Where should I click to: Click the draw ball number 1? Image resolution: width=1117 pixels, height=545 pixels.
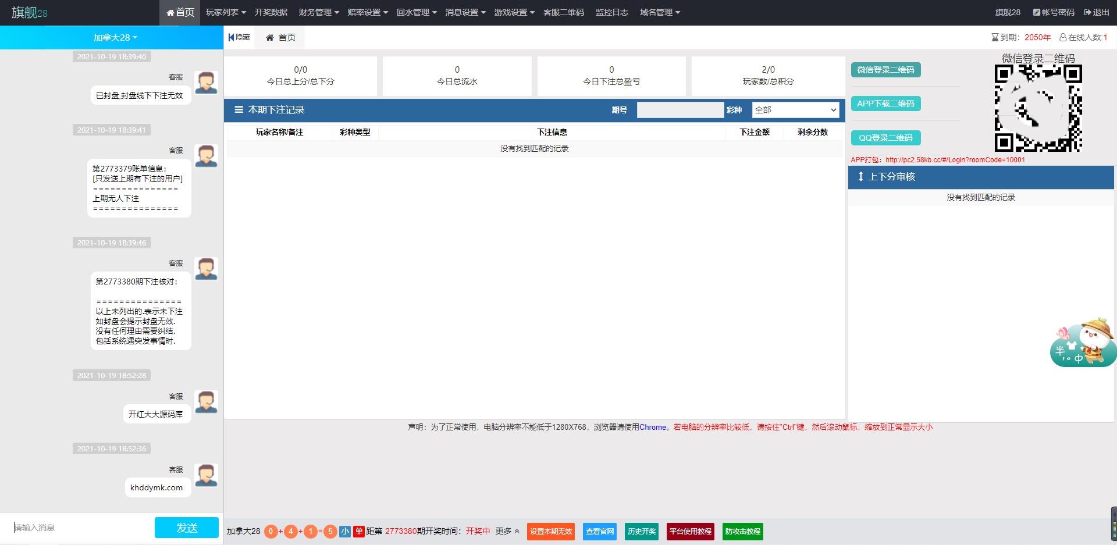[311, 531]
